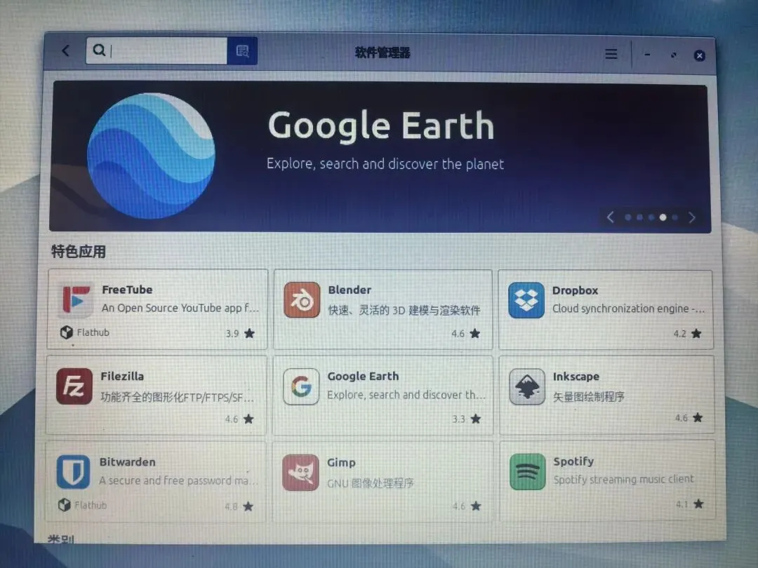Maximize the software manager window
This screenshot has width=758, height=568.
point(673,55)
